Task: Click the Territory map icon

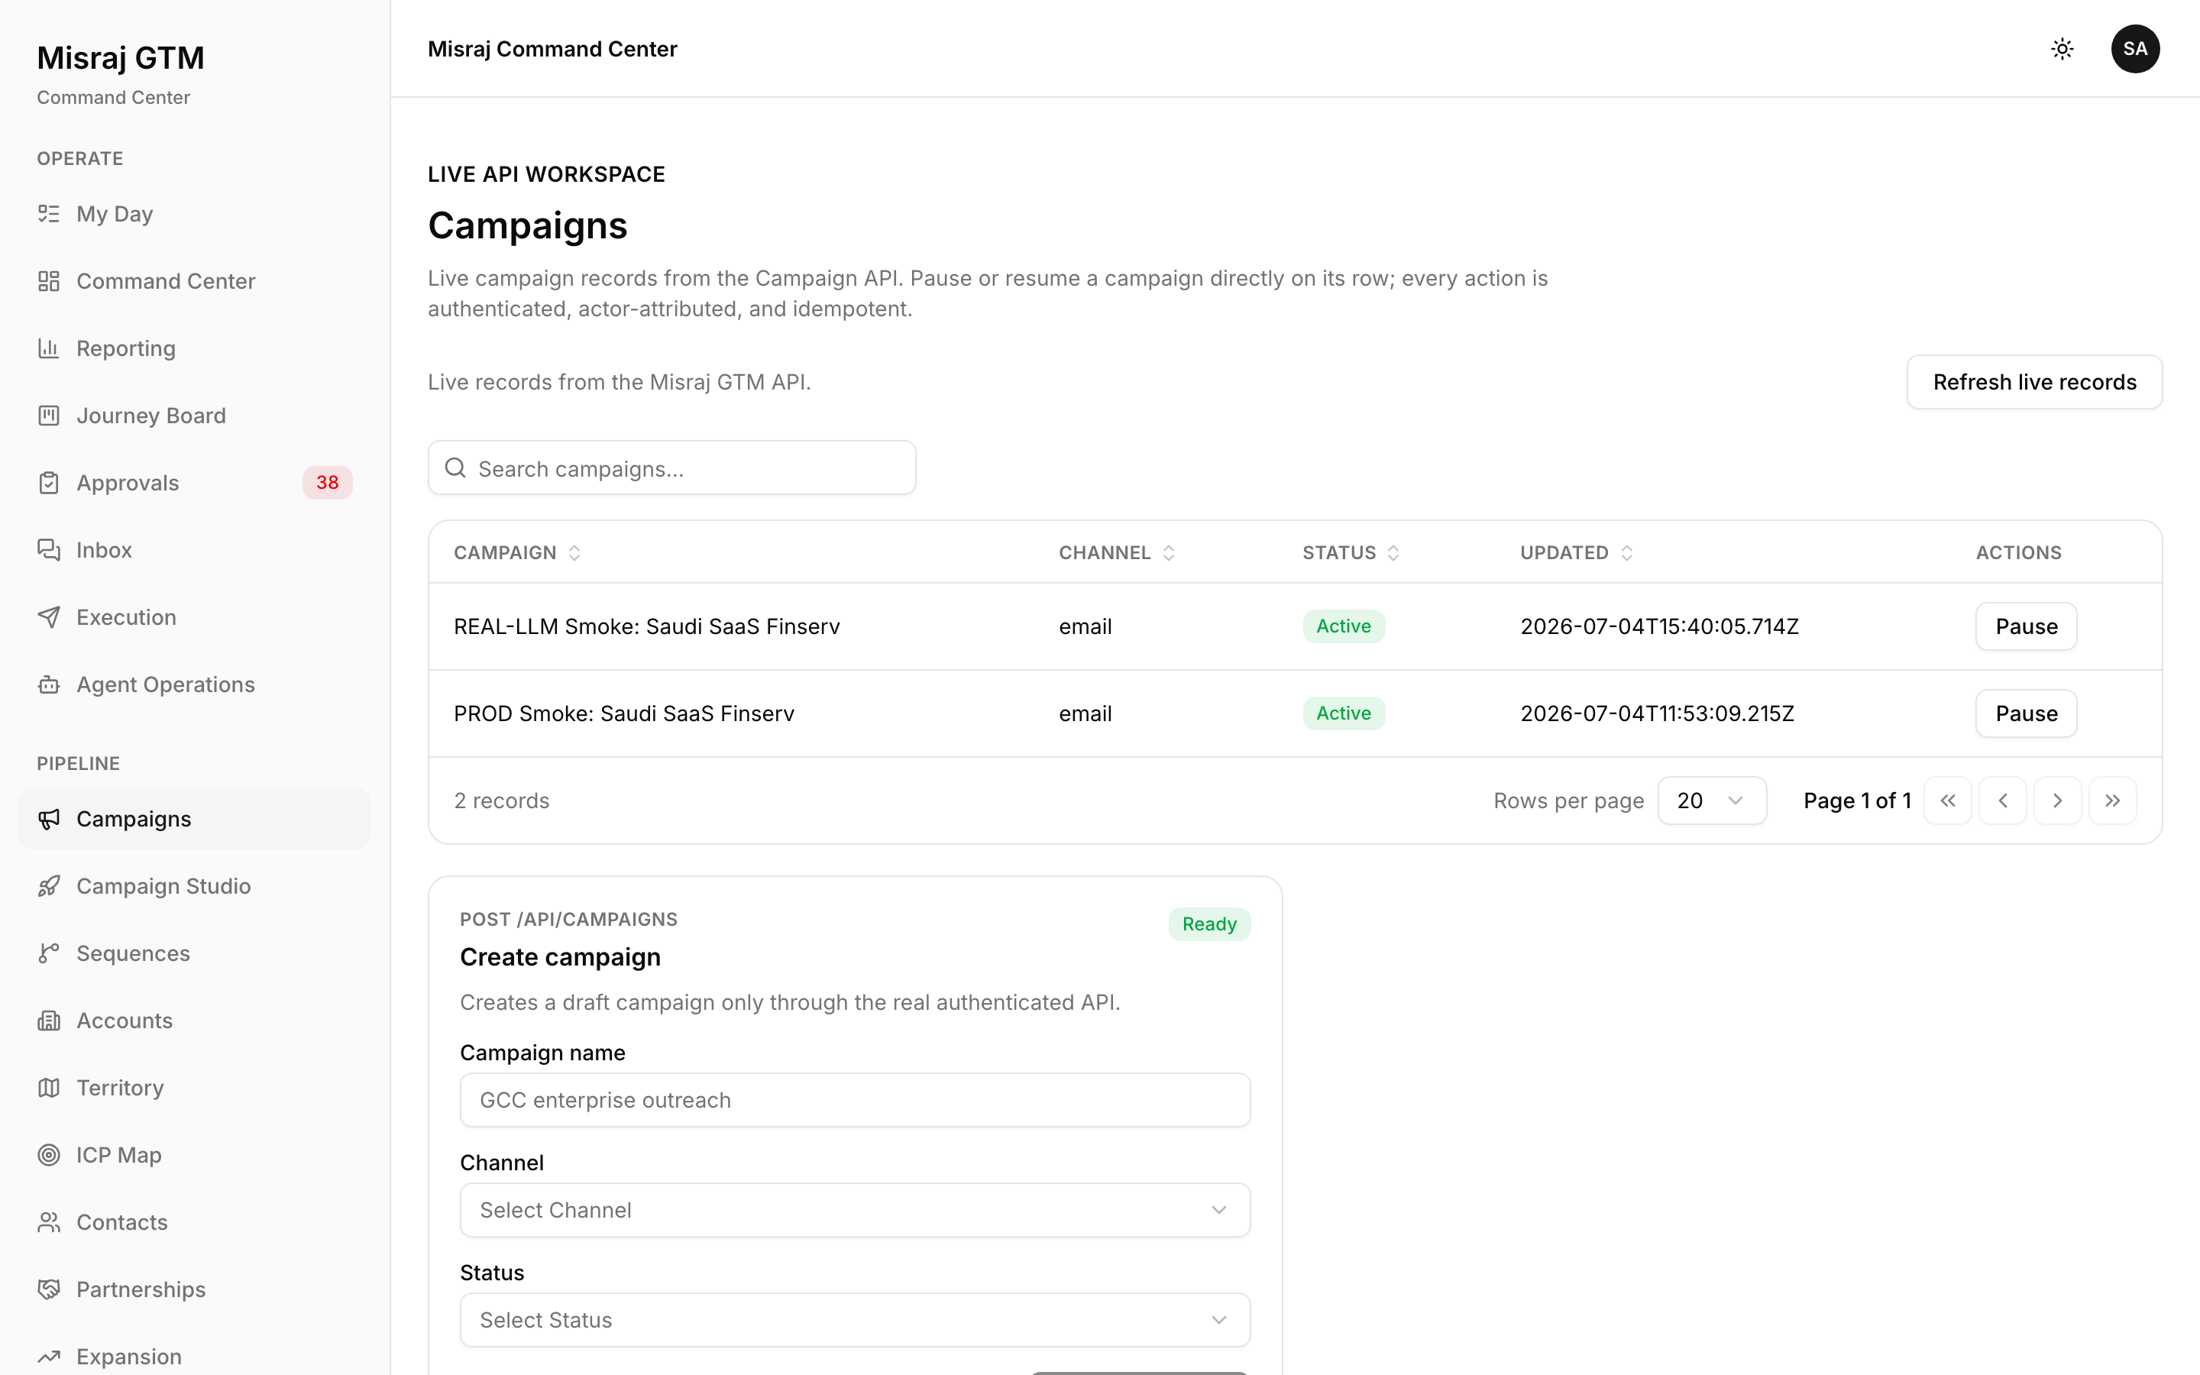Action: point(49,1089)
